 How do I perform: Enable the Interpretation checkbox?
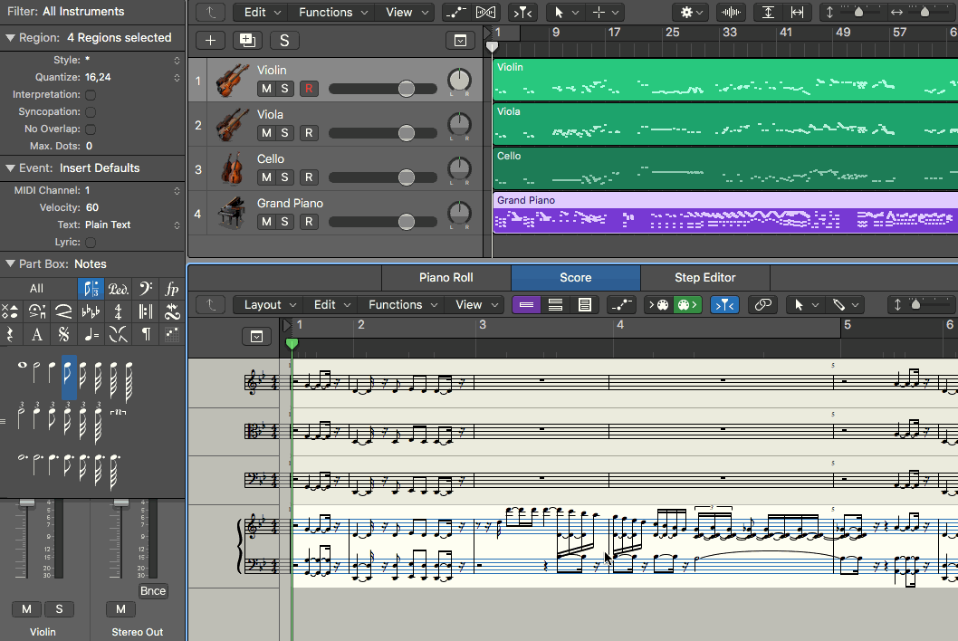pos(91,95)
